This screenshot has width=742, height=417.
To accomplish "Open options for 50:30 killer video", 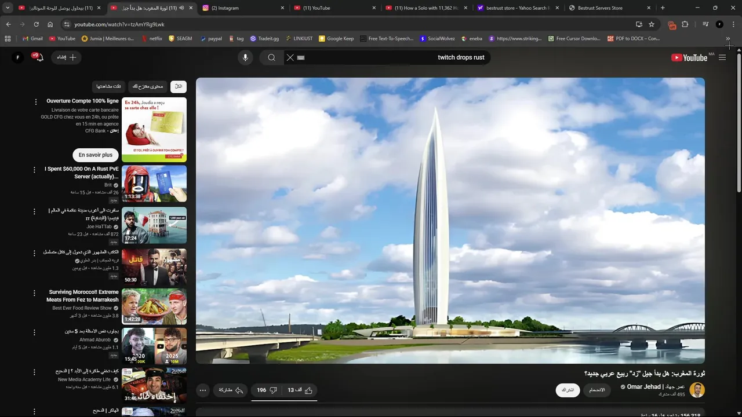I will click(x=35, y=253).
